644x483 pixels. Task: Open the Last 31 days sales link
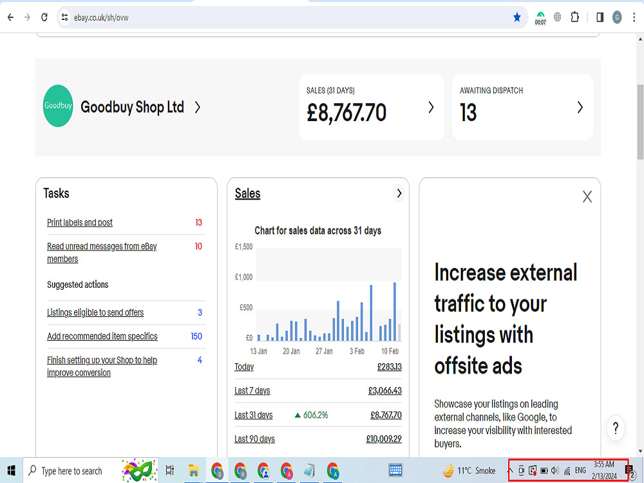tap(253, 415)
